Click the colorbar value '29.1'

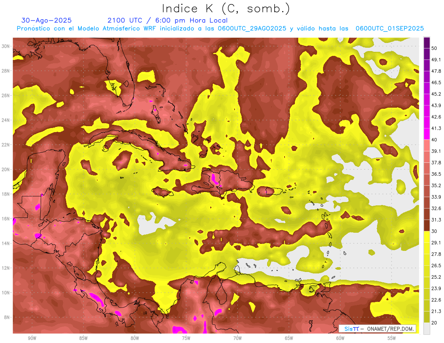[x=436, y=243]
